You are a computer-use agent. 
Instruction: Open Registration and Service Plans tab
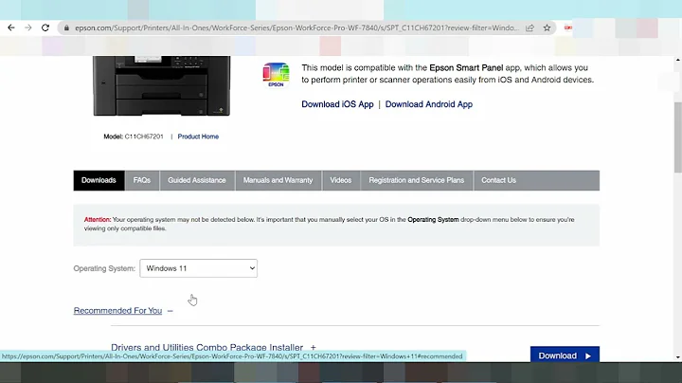416,180
